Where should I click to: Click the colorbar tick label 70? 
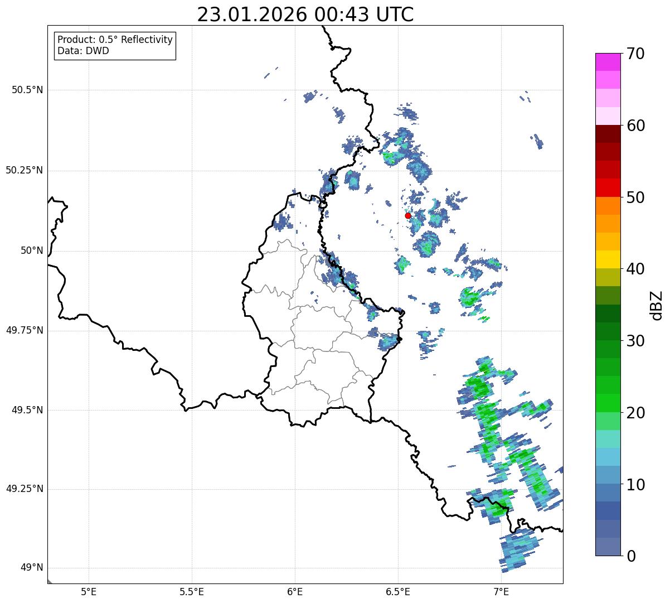click(x=635, y=54)
